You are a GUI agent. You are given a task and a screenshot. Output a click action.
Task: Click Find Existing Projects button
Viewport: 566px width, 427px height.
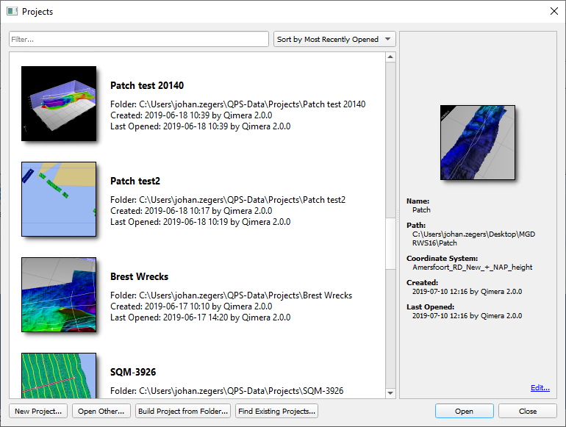tap(276, 411)
